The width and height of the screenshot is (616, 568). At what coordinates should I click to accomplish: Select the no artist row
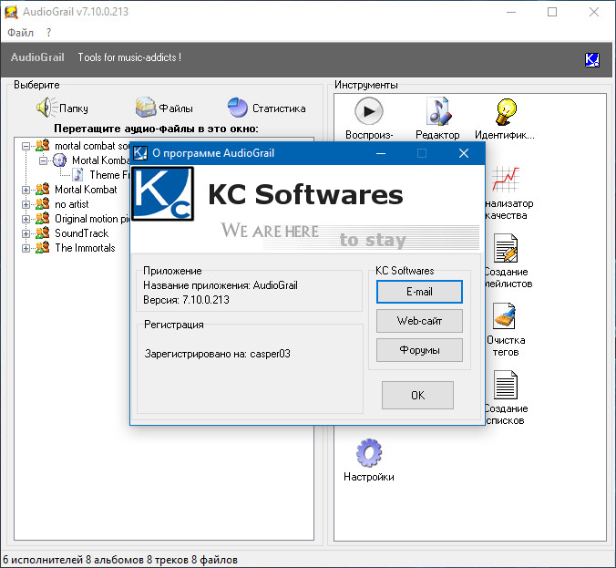[71, 204]
